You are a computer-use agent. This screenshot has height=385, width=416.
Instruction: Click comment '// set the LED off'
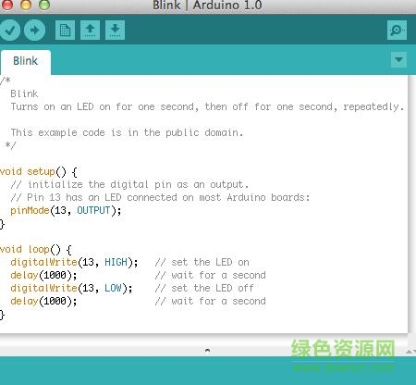(204, 288)
